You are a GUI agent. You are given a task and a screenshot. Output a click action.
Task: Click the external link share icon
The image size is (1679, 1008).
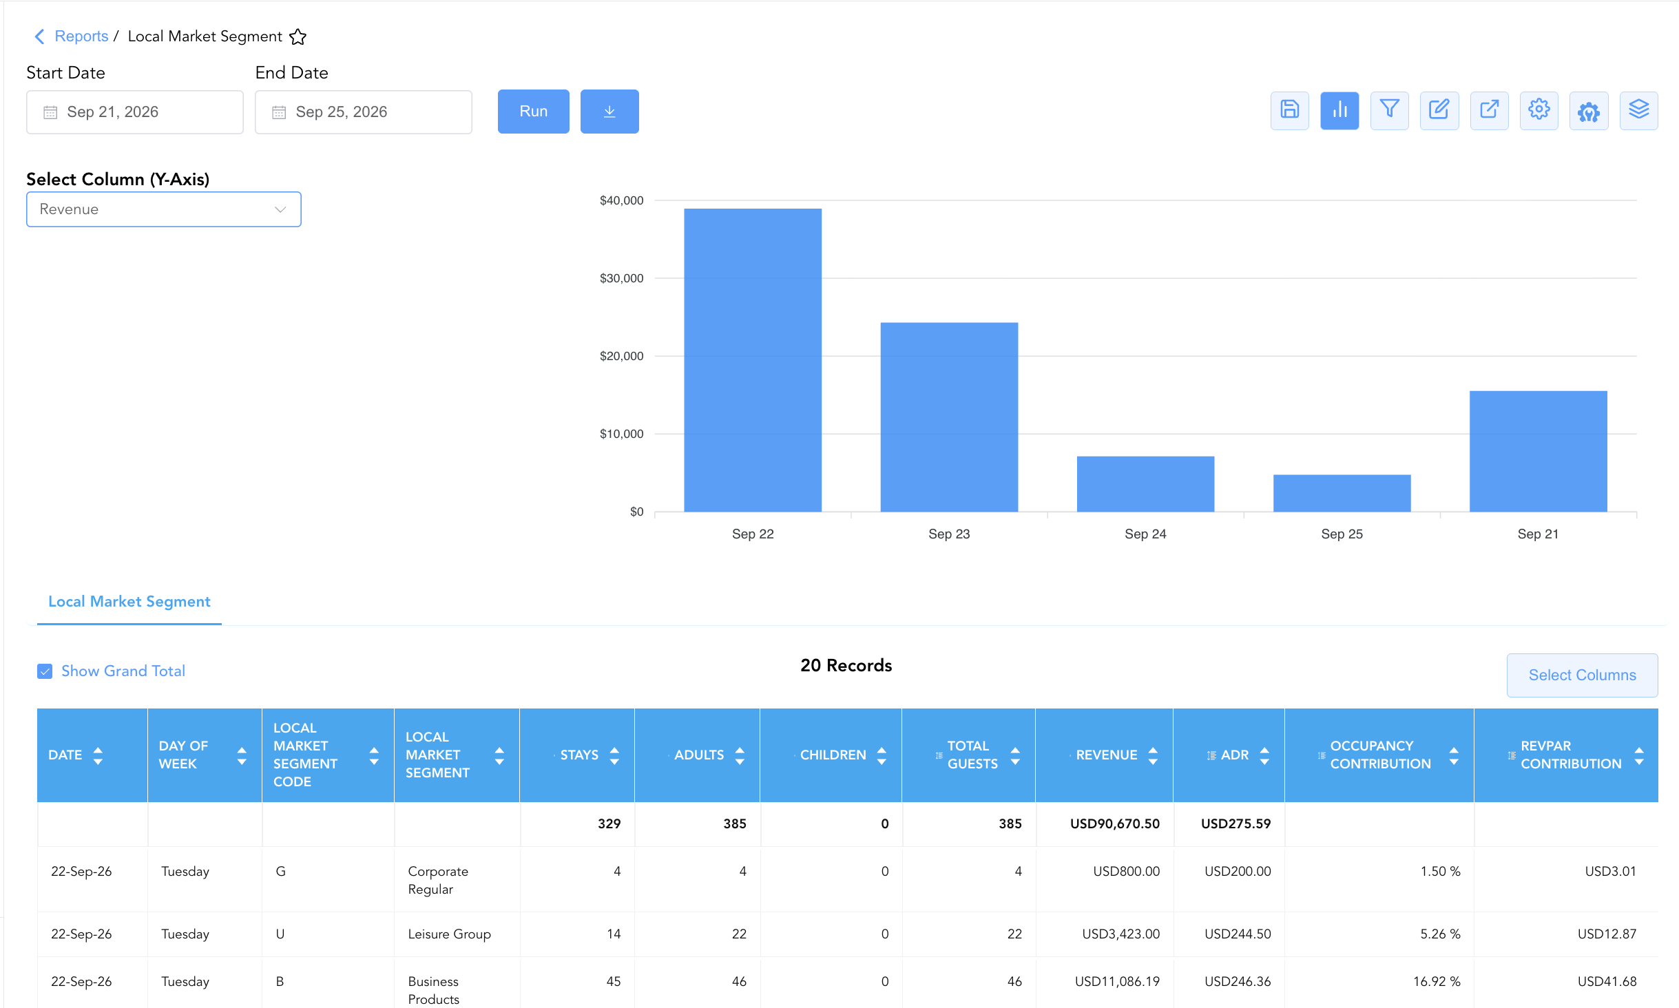click(1489, 110)
